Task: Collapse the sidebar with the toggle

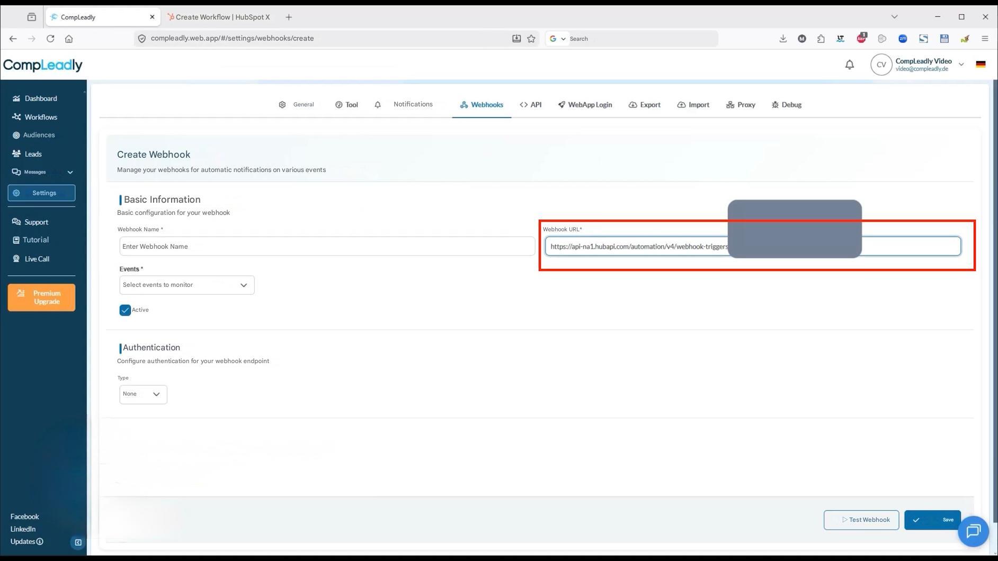Action: (x=78, y=542)
